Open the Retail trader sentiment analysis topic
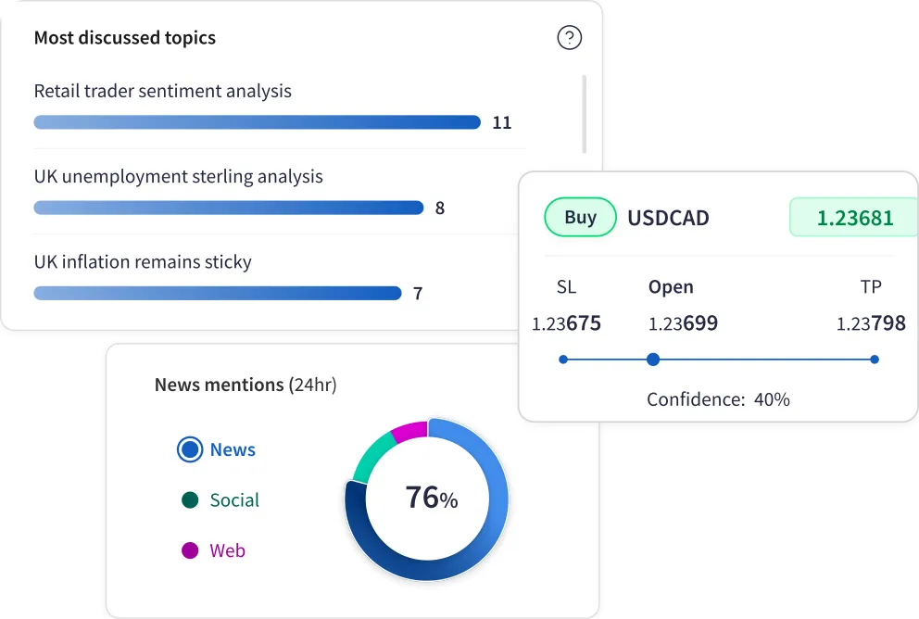This screenshot has width=919, height=619. point(162,91)
